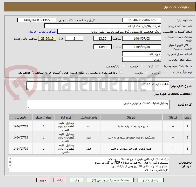The height and width of the screenshot is (187, 196).
Task: Click the ردیف column header
Action: (187, 117)
